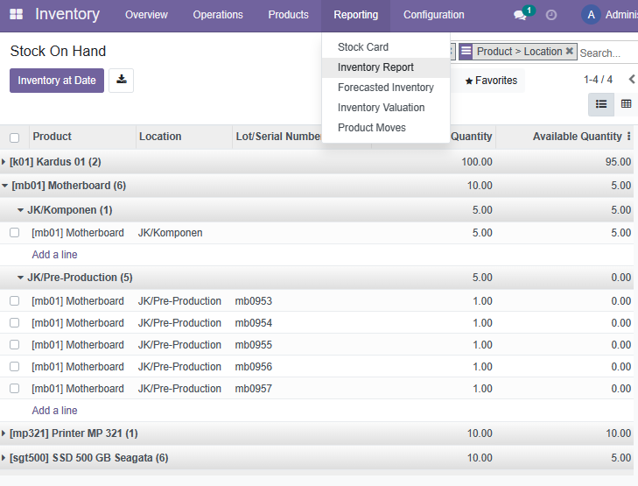This screenshot has width=638, height=486.
Task: Sort by Available Quantity column header
Action: [x=577, y=137]
